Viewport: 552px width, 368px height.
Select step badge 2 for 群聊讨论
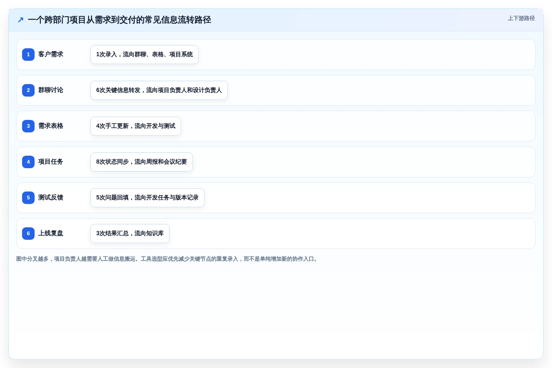tap(28, 90)
